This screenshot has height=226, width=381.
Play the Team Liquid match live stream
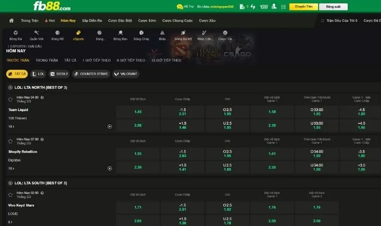point(110,127)
